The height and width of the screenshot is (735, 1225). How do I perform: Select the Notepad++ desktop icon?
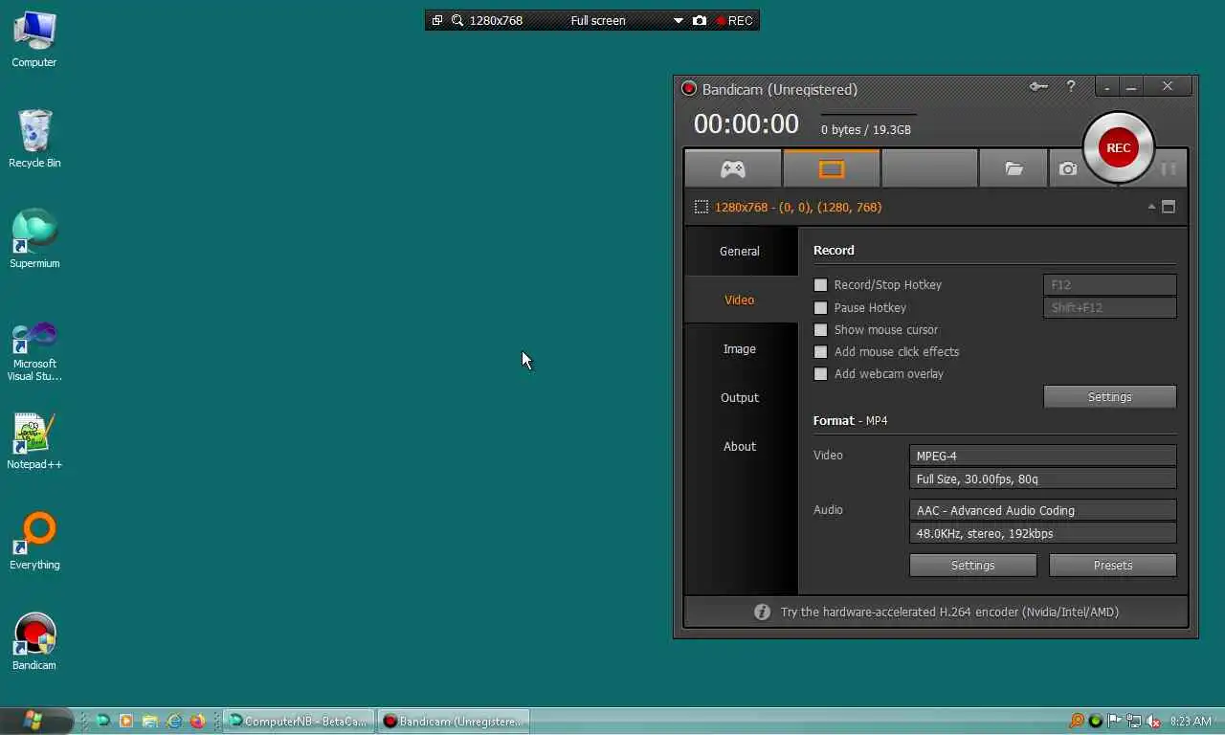34,440
